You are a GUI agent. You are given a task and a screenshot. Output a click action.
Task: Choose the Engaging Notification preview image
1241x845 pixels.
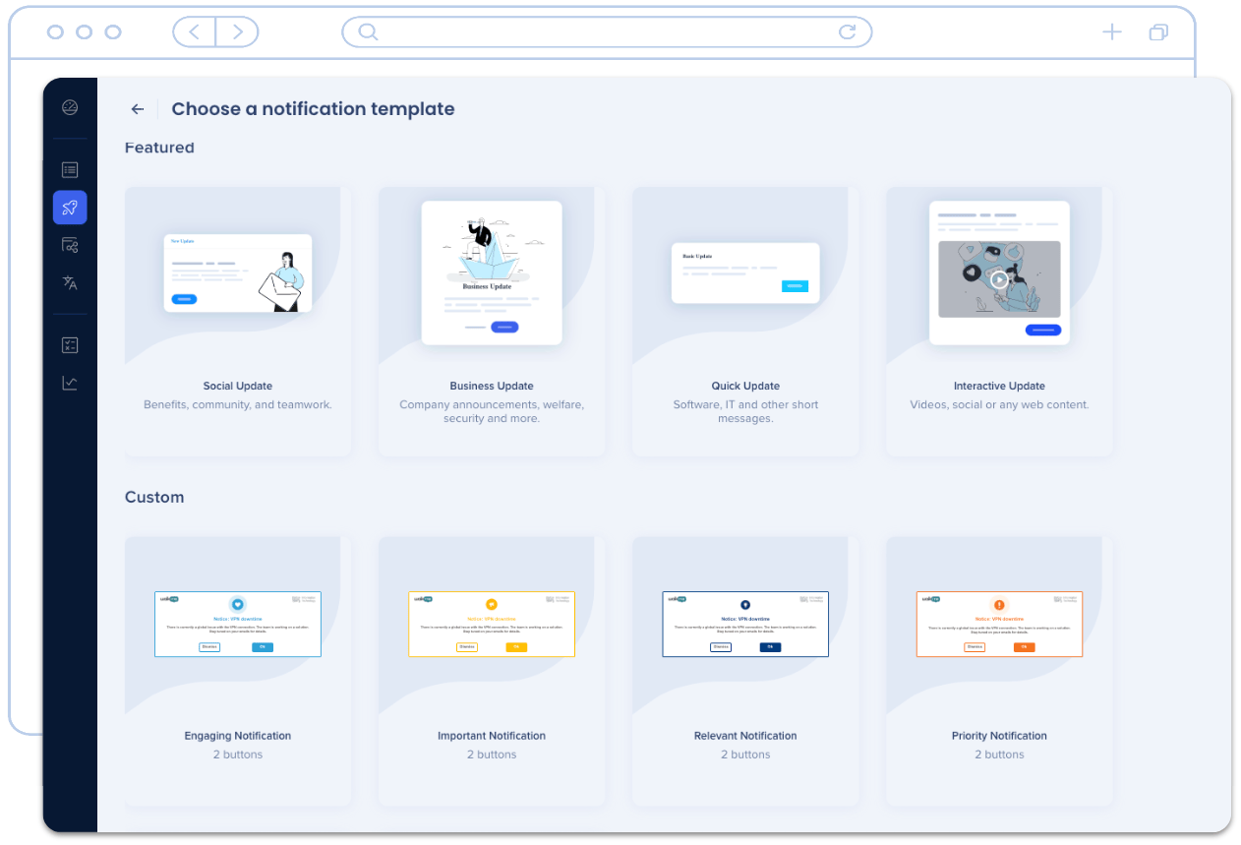238,624
